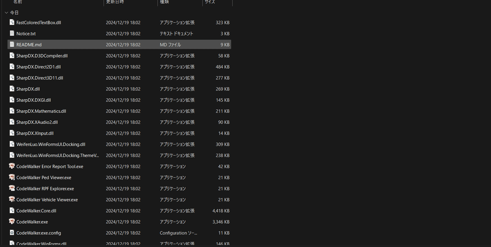491x247 pixels.
Task: Click the Notice.txt text document icon
Action: (11, 33)
